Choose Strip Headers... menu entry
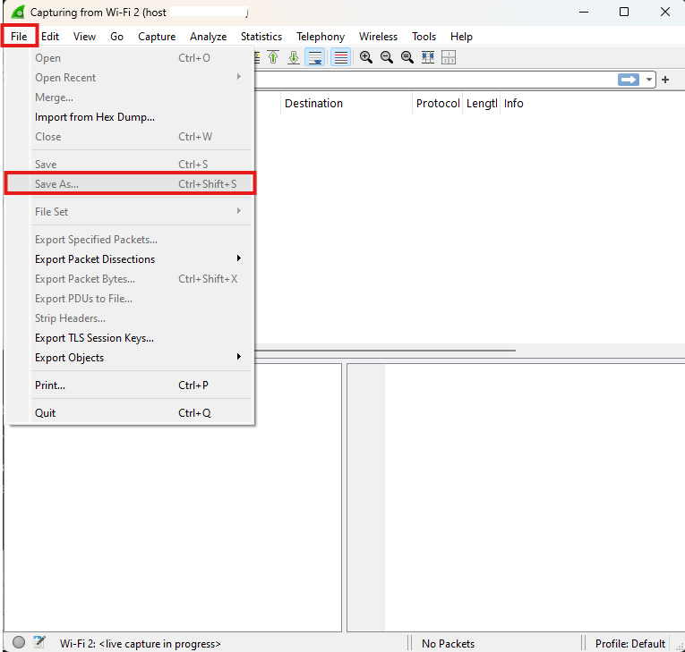The image size is (685, 652). (x=129, y=318)
